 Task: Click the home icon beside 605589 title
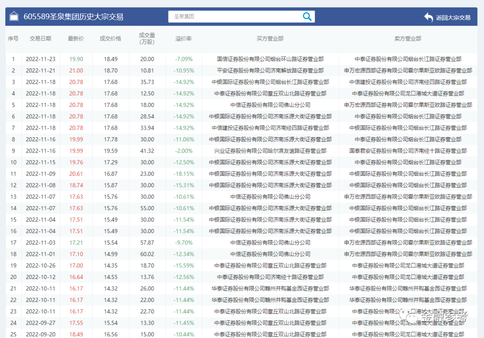[x=14, y=16]
